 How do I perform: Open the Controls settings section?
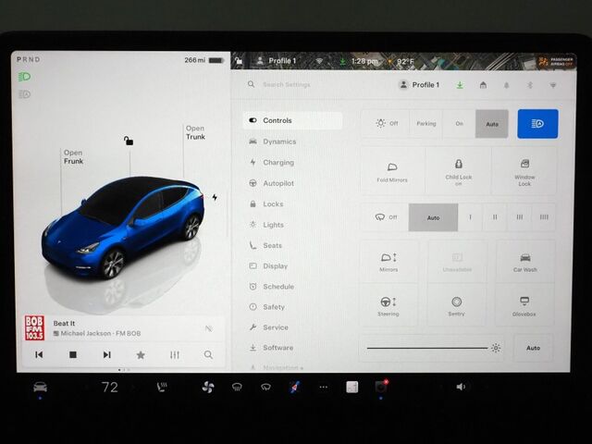(292, 120)
